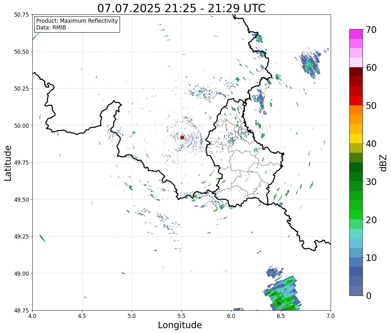Viewport: 391px width, 333px height.
Task: Click the bright red colorbar band above 50
Action: [x=356, y=100]
